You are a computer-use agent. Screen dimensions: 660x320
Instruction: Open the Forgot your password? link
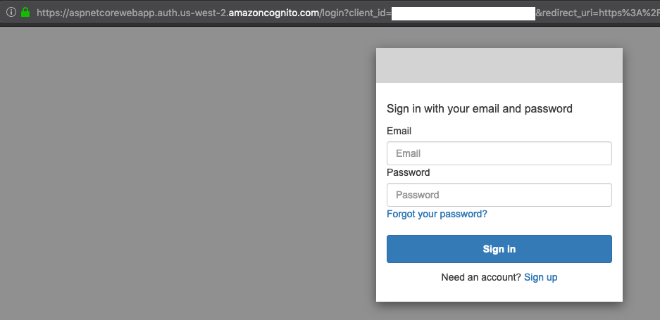point(437,214)
